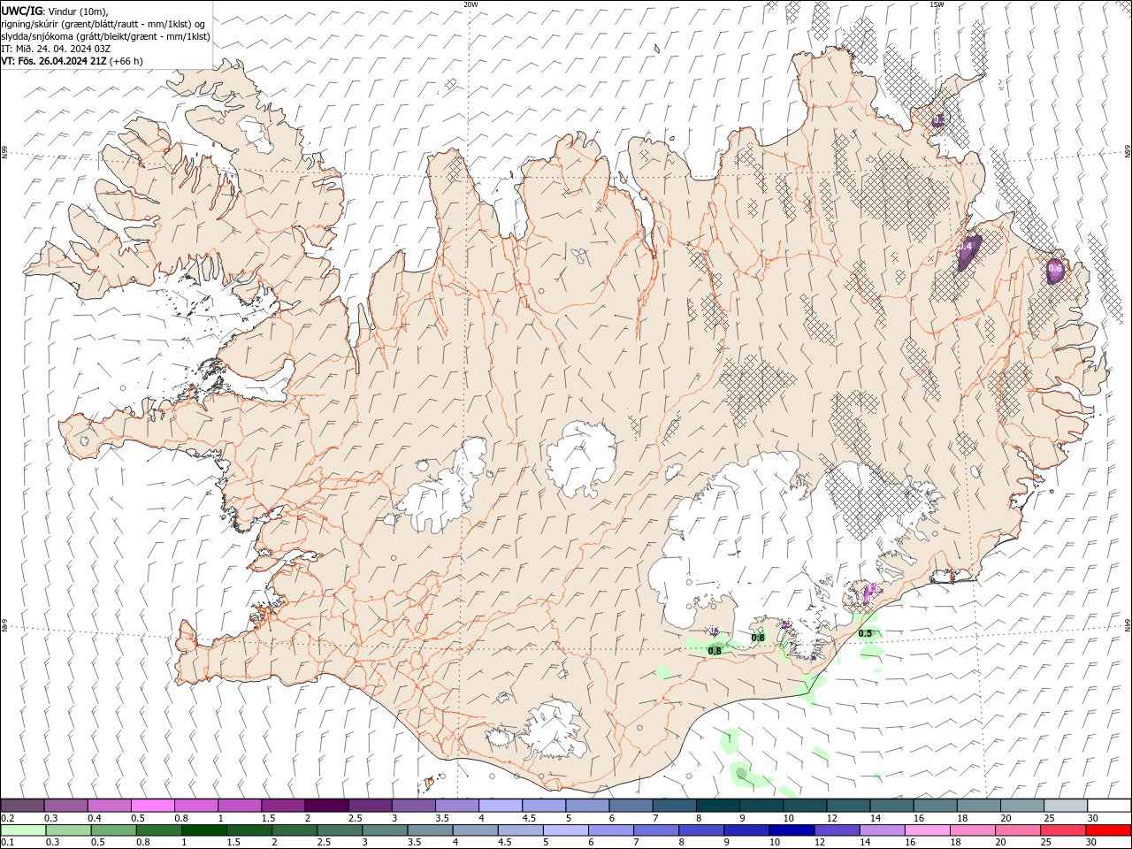The image size is (1132, 849).
Task: Click the white Langjökull glacier west of Hofsjökull
Action: 445,489
